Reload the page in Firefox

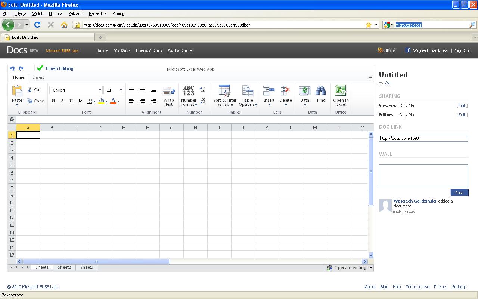37,25
